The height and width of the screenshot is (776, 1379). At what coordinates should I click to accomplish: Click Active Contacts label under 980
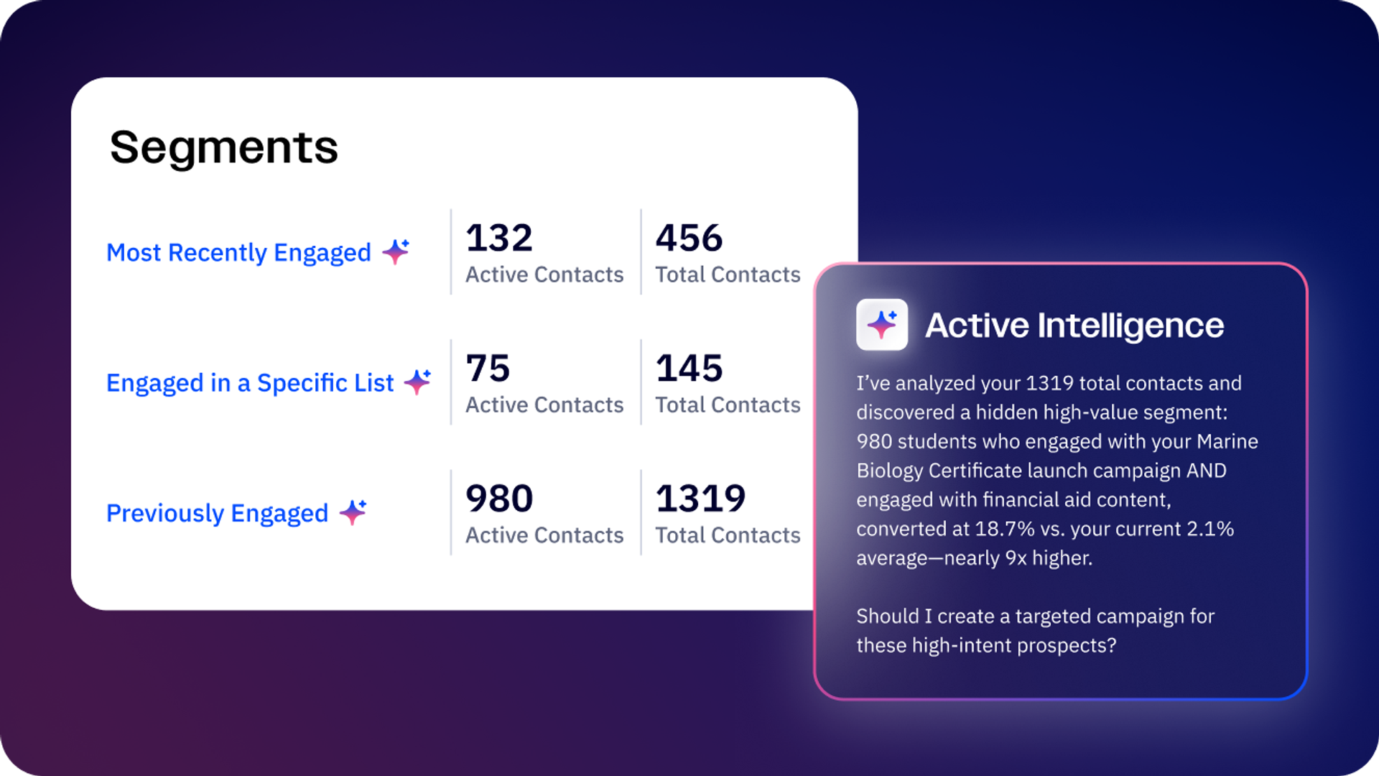tap(544, 535)
